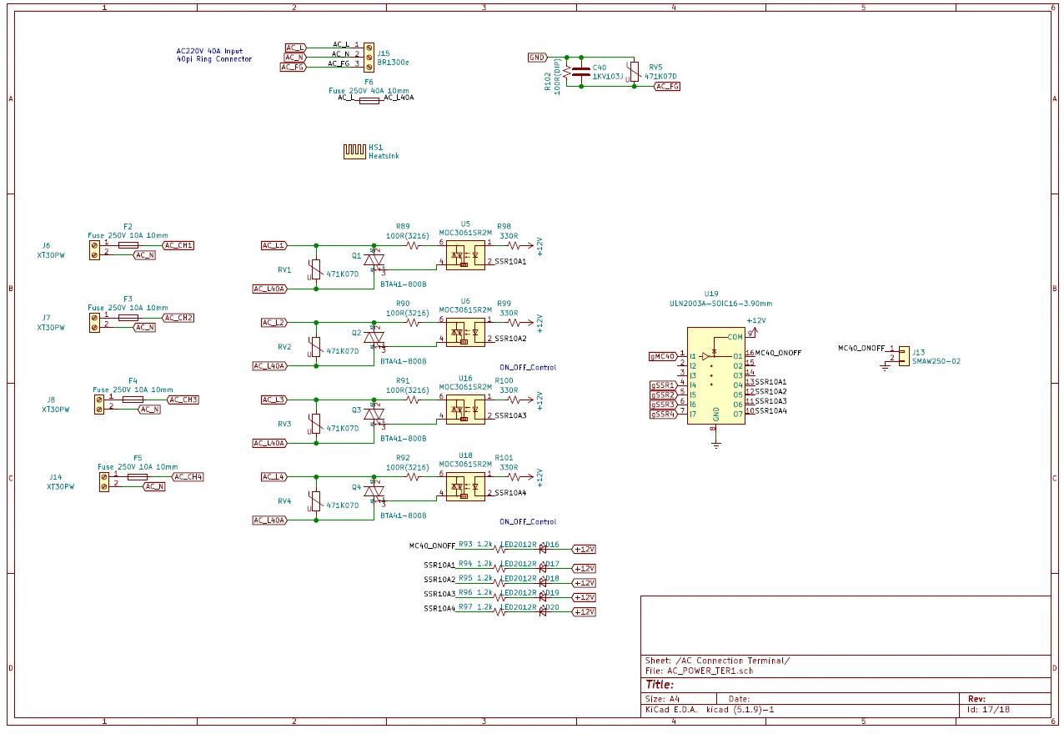Click the 'AC220V 40A Input' note text
The width and height of the screenshot is (1064, 734).
coord(210,51)
